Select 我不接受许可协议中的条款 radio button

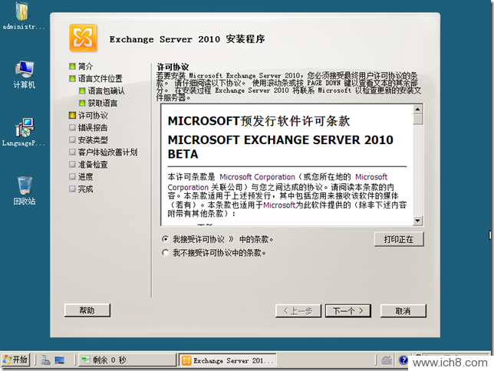click(166, 253)
